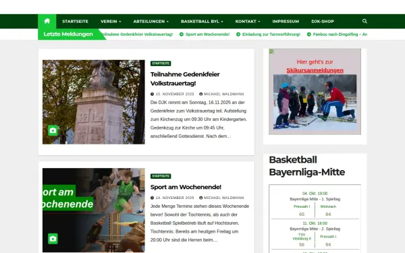
Task: Click author icon in Volkstrauertag post meta
Action: point(200,94)
